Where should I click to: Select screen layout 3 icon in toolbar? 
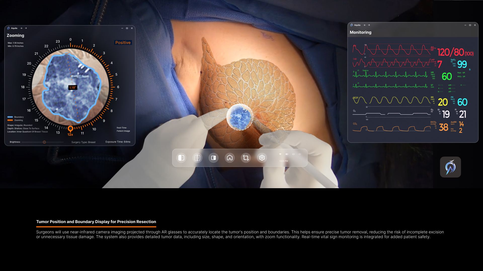[x=213, y=158]
